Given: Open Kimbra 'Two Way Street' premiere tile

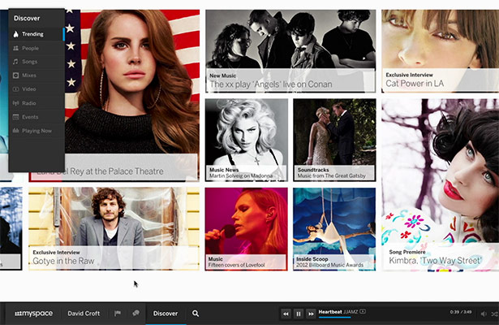Looking at the screenshot, I should coord(440,184).
